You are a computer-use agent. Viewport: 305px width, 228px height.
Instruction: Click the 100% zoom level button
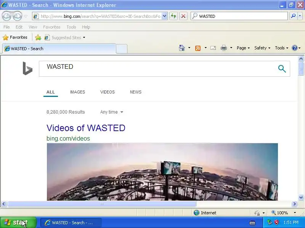[x=279, y=213]
